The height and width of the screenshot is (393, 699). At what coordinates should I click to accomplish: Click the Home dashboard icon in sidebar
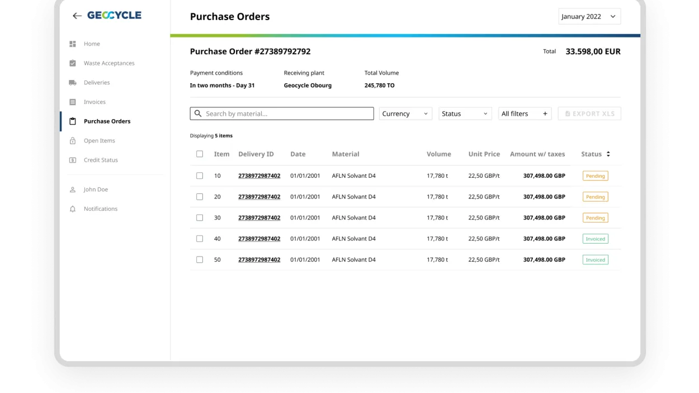point(73,44)
